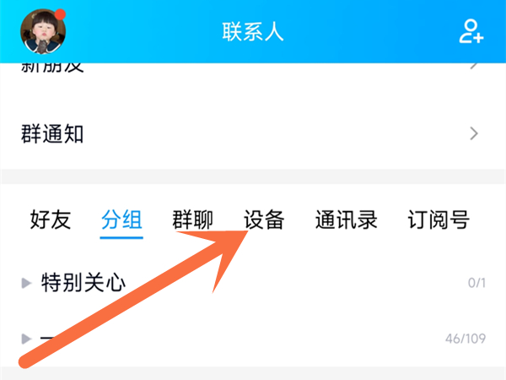506x380 pixels.
Task: Click the blue underline under 分组
Action: 121,238
